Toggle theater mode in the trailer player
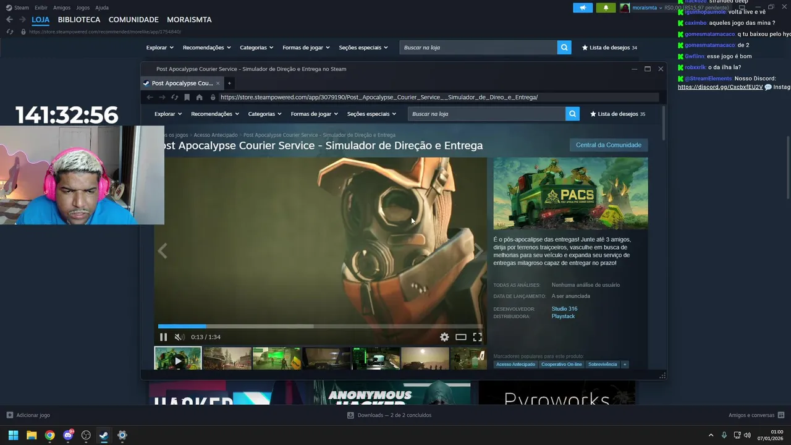791x445 pixels. pos(461,337)
